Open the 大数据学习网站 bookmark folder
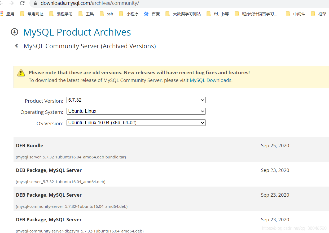329x233 pixels. (183, 14)
